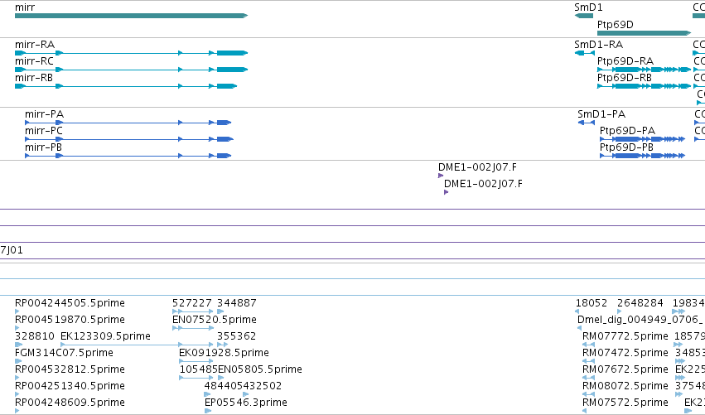
Task: Select the RP004532812.5prime EST label
Action: 70,369
